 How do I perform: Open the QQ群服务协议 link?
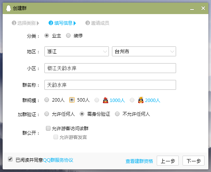(x=58, y=160)
